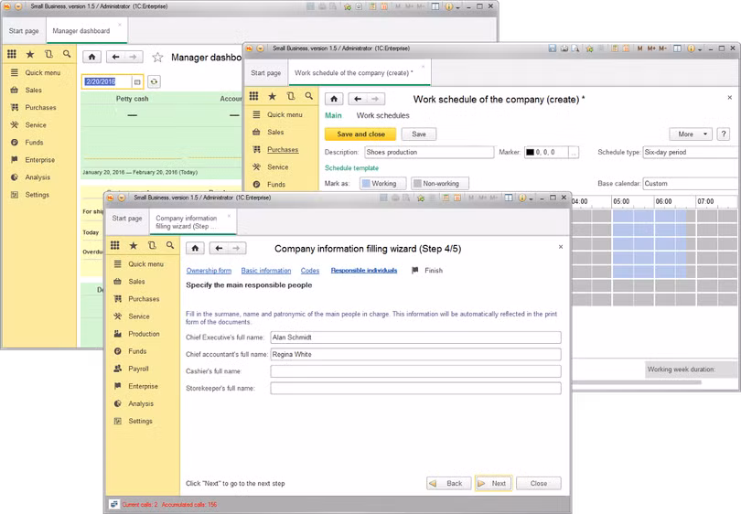Switch to Manager dashboard tab
The image size is (741, 514).
coord(81,31)
